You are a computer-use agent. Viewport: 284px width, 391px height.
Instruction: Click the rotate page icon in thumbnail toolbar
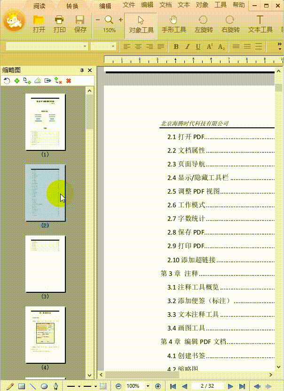pyautogui.click(x=7, y=81)
